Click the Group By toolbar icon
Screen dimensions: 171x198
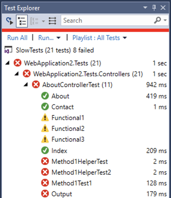34,21
